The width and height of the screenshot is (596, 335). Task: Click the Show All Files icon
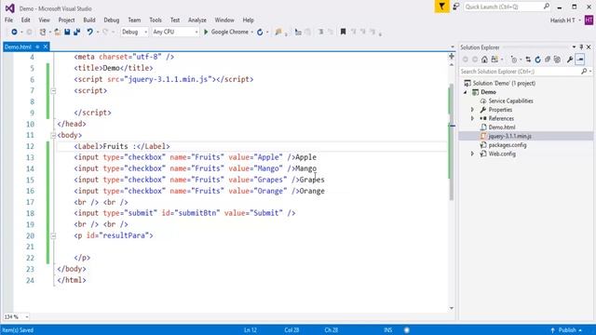(557, 60)
